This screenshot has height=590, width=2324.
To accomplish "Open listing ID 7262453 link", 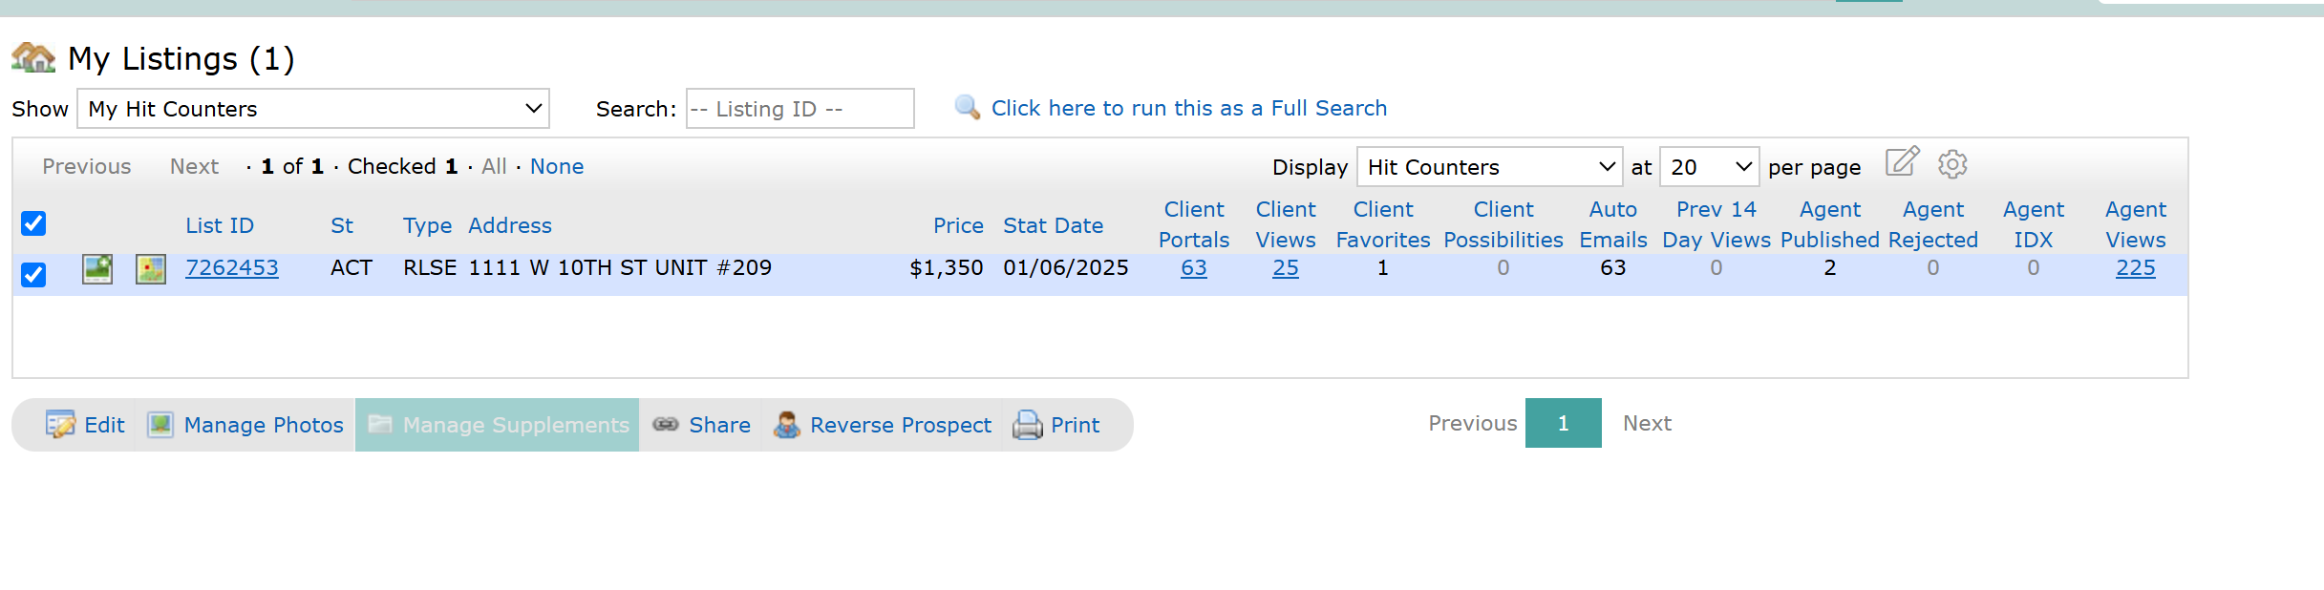I will click(232, 267).
